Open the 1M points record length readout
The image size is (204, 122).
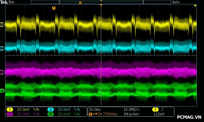point(131,114)
